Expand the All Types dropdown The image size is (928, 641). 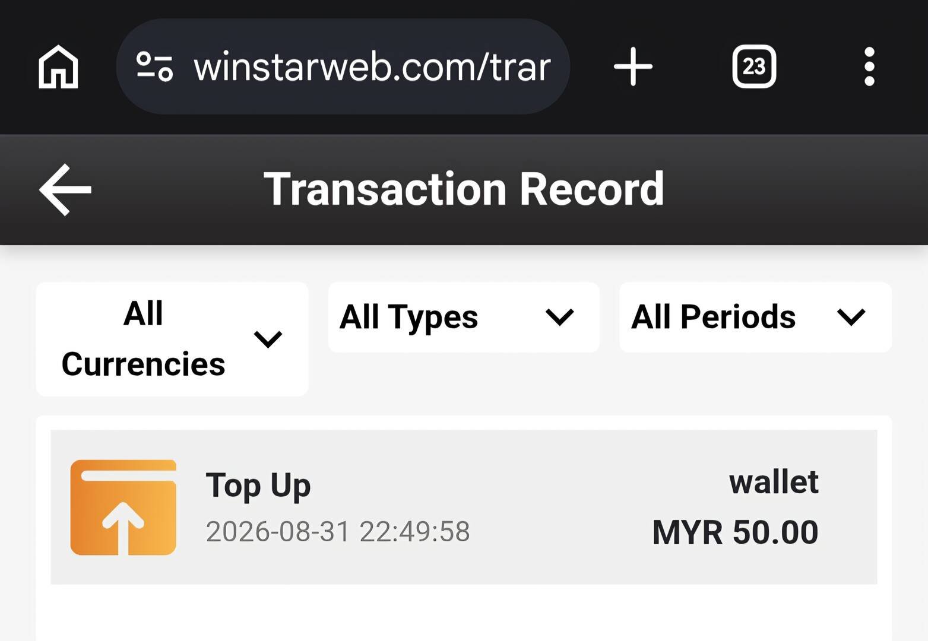click(464, 317)
